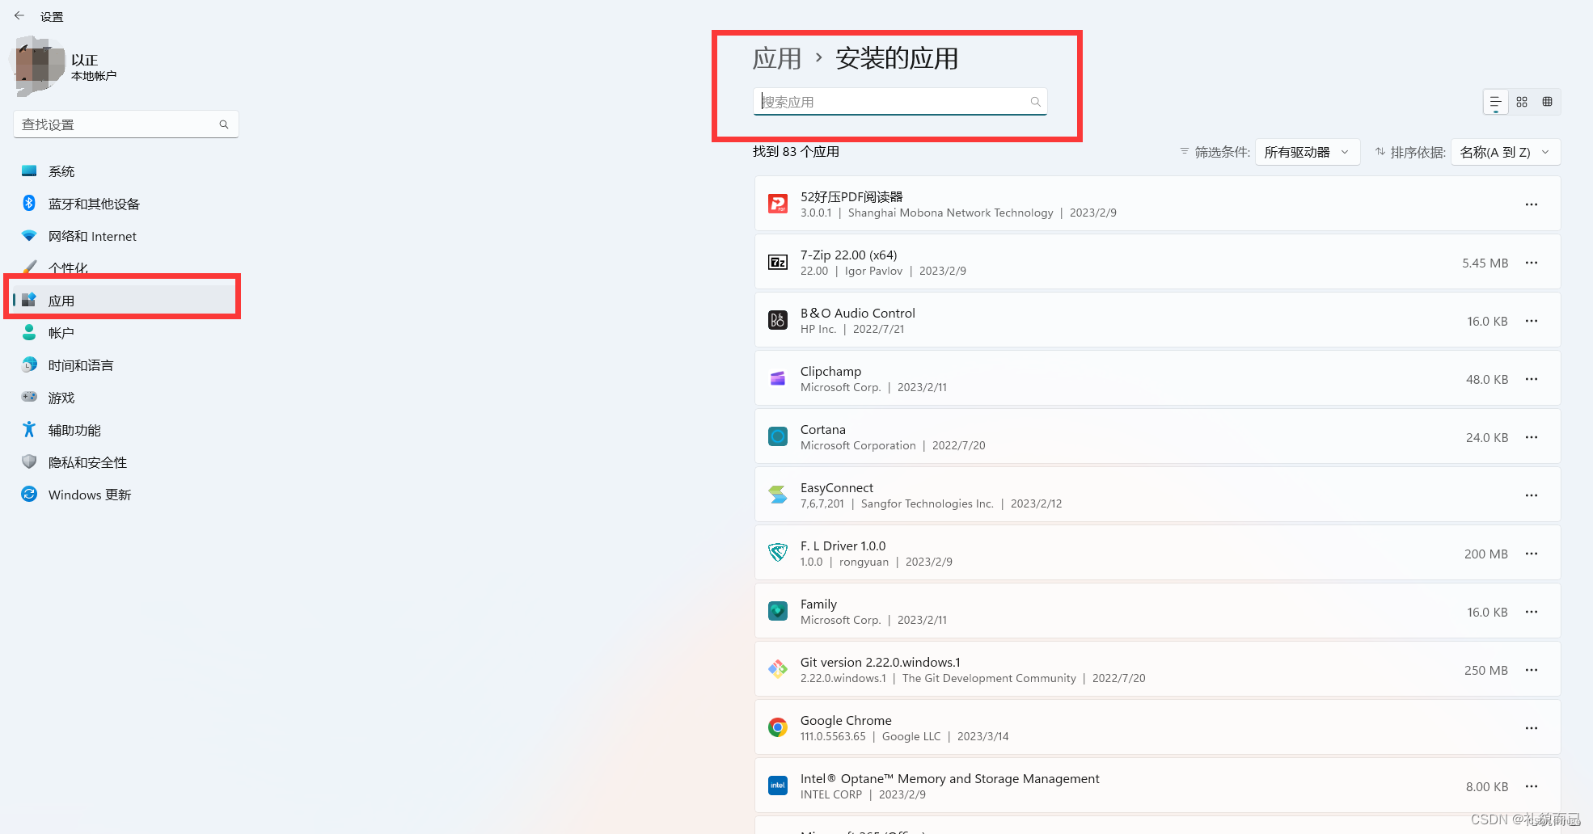Open the 名称(A 到 Z) sort dropdown
The width and height of the screenshot is (1593, 834).
point(1505,152)
